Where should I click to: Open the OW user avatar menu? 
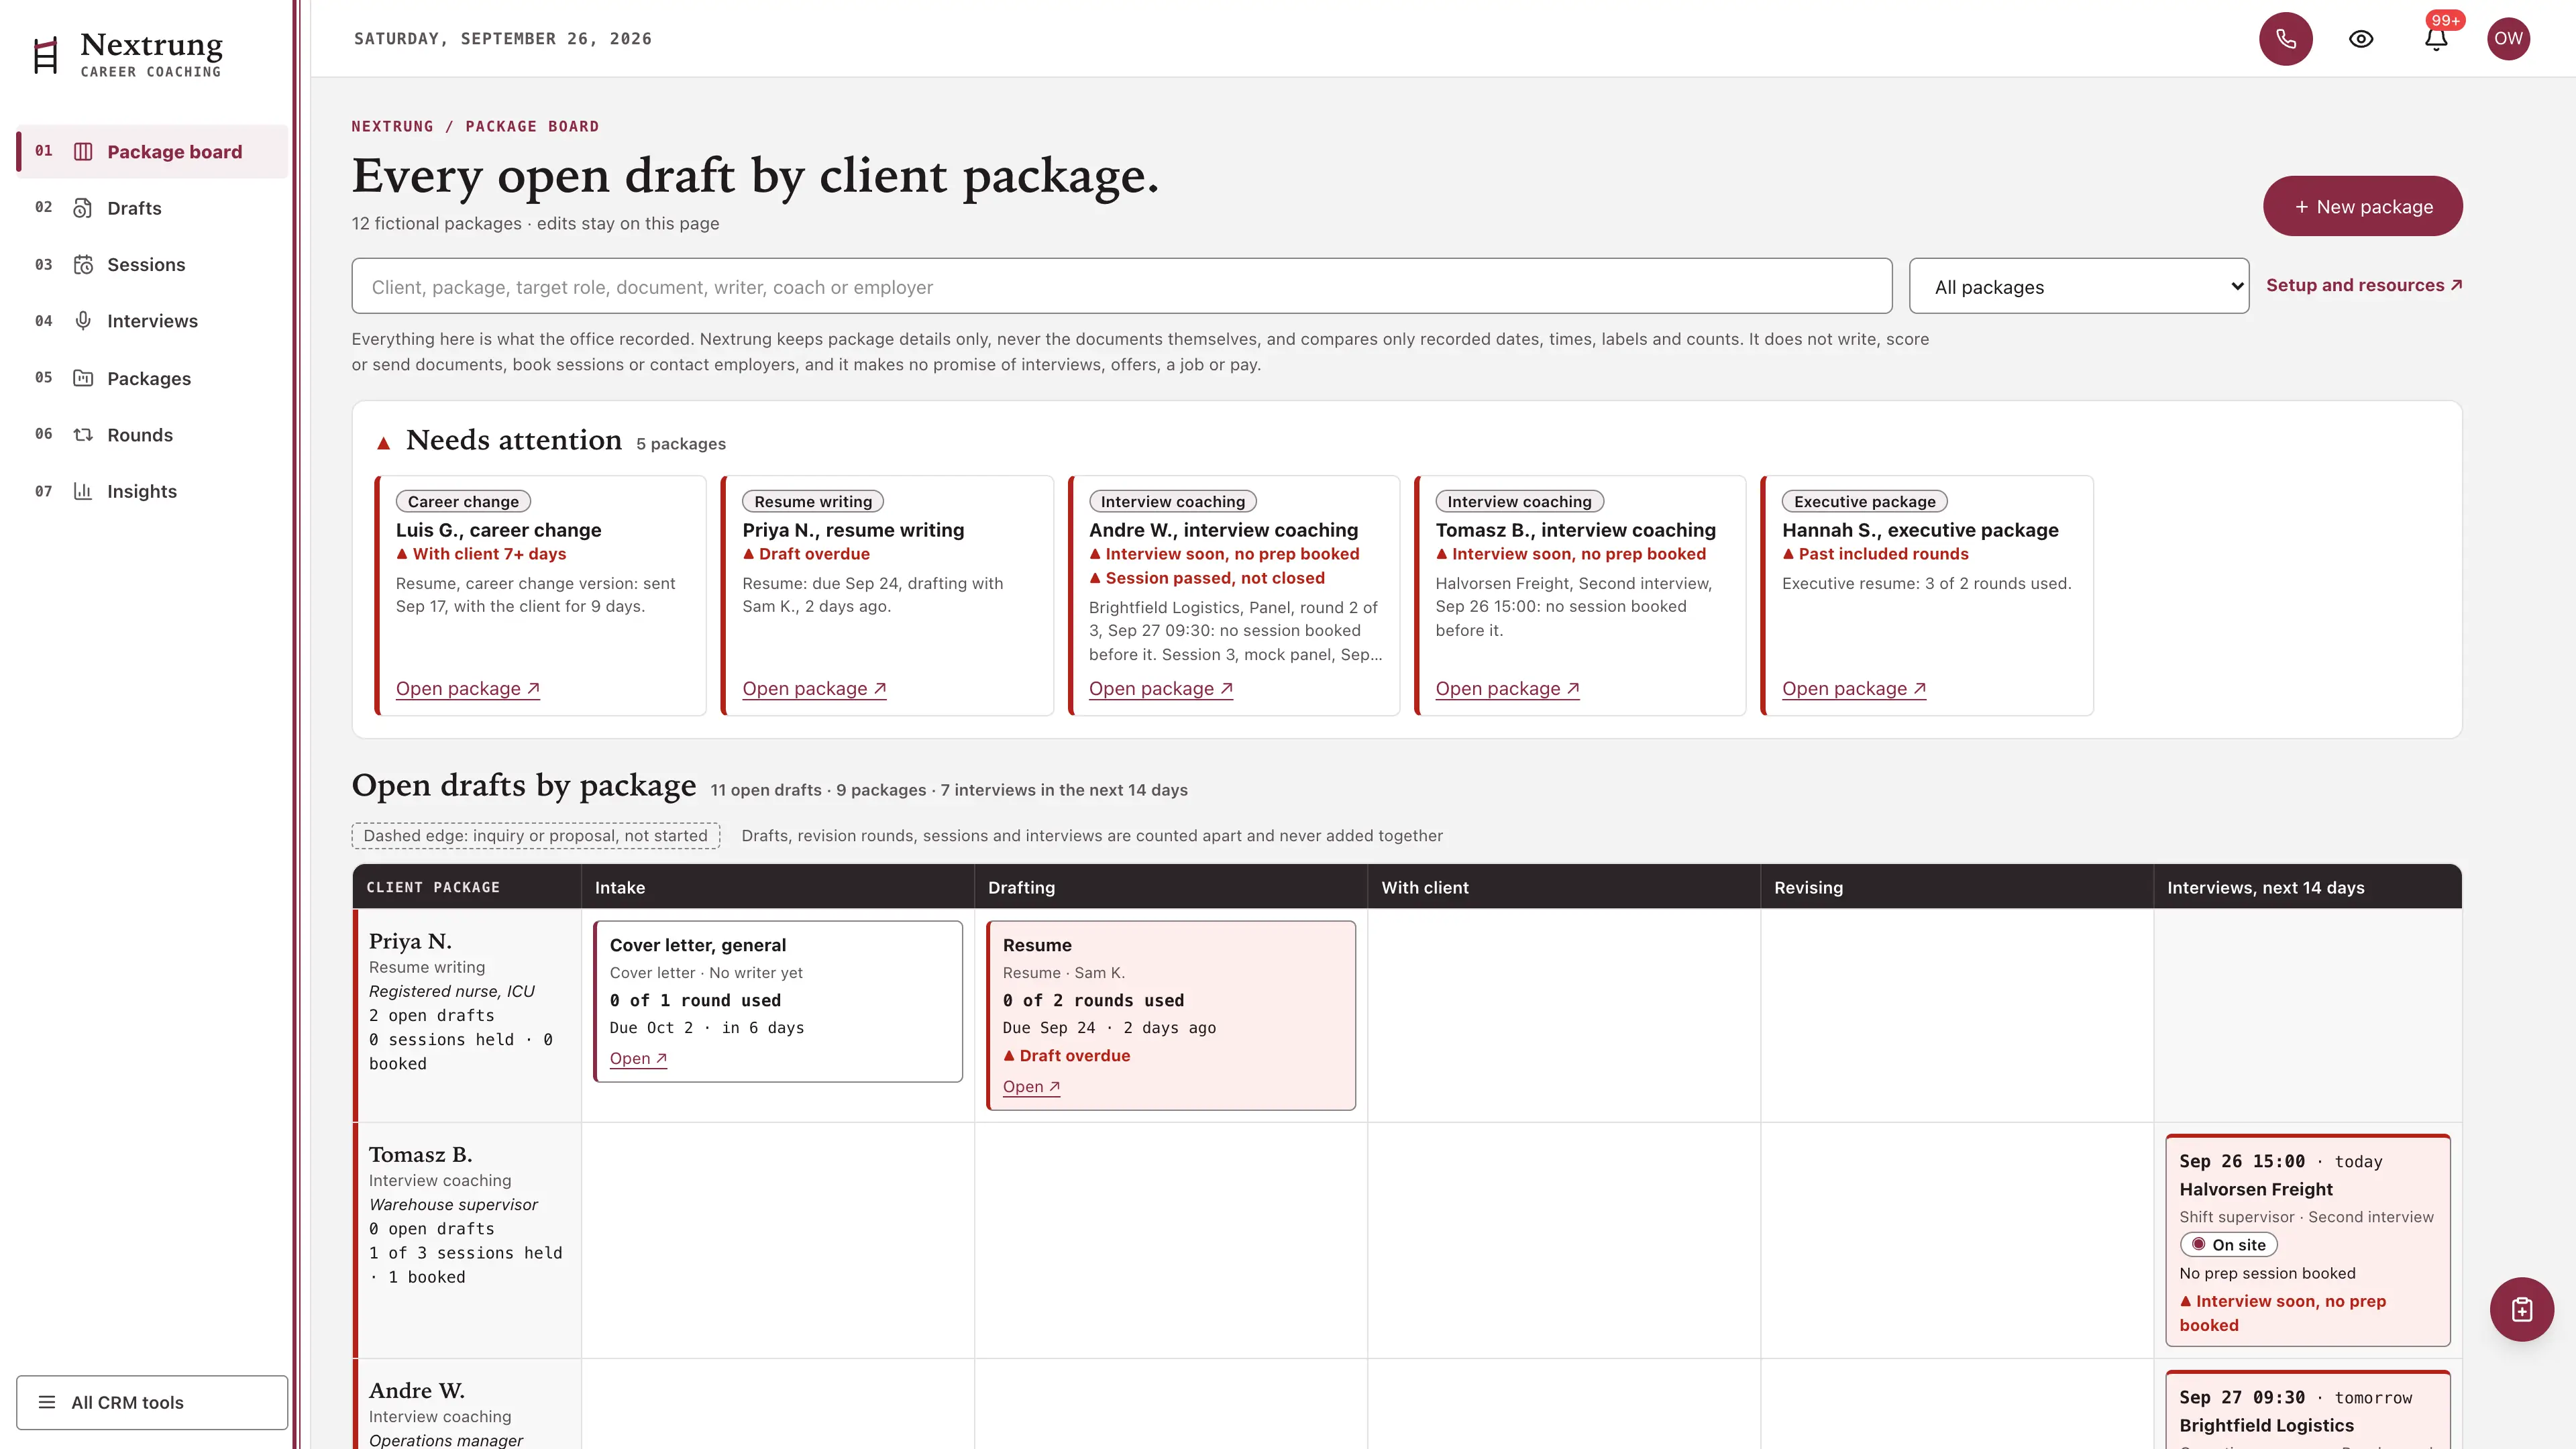[2508, 39]
